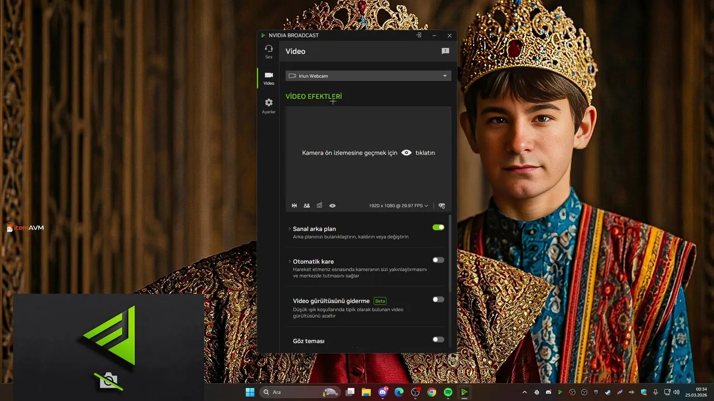Open the Ayarlar settings tab

coord(269,106)
